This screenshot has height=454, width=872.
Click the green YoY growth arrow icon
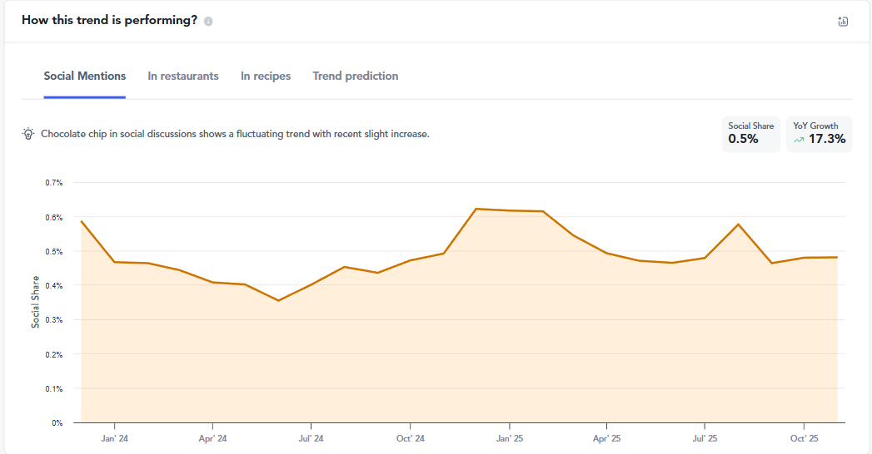(x=799, y=140)
